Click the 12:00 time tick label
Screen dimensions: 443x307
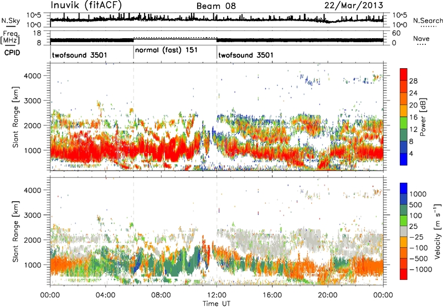pos(217,295)
